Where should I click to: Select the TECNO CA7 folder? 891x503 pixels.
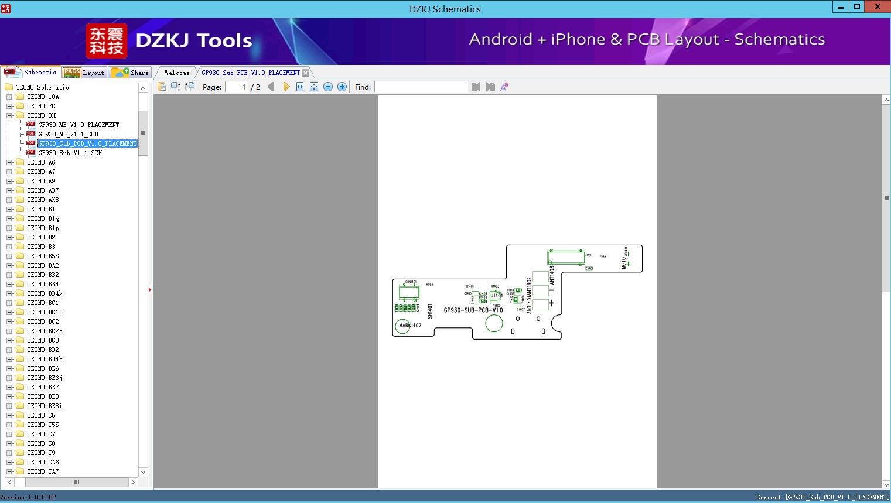[43, 471]
